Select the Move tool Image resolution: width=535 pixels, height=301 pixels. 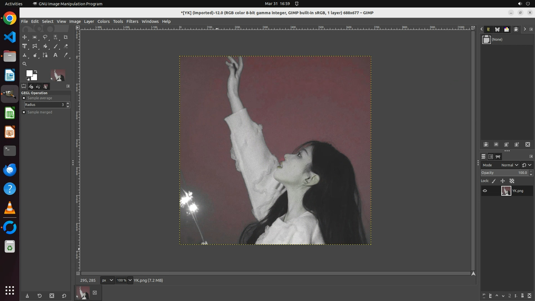(x=25, y=37)
